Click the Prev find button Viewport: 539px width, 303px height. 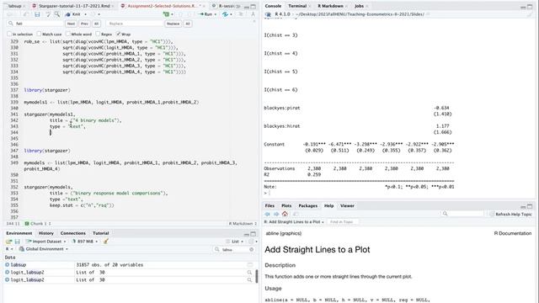coord(84,24)
